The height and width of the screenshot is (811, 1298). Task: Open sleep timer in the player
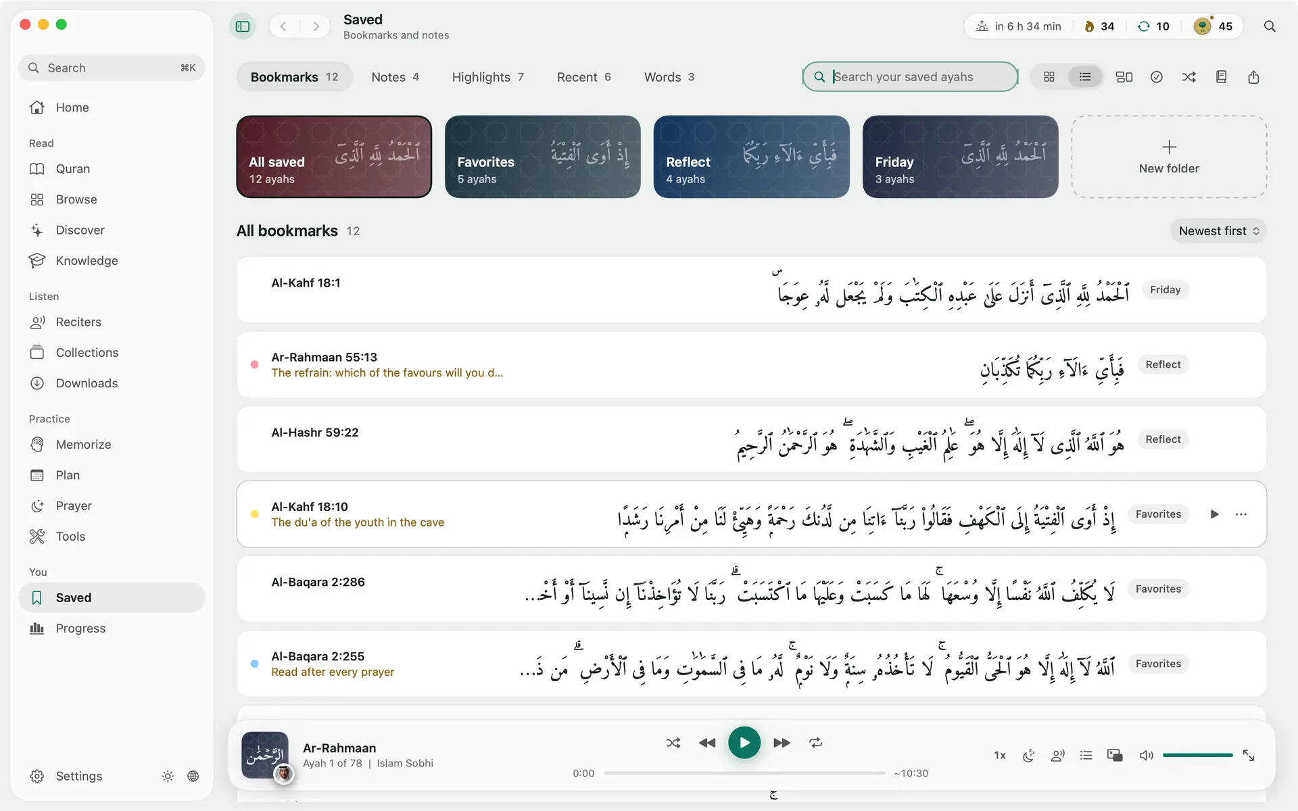[1029, 756]
